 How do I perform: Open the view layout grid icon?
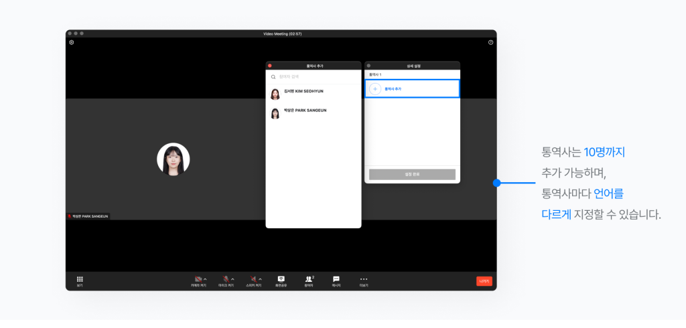click(x=80, y=280)
